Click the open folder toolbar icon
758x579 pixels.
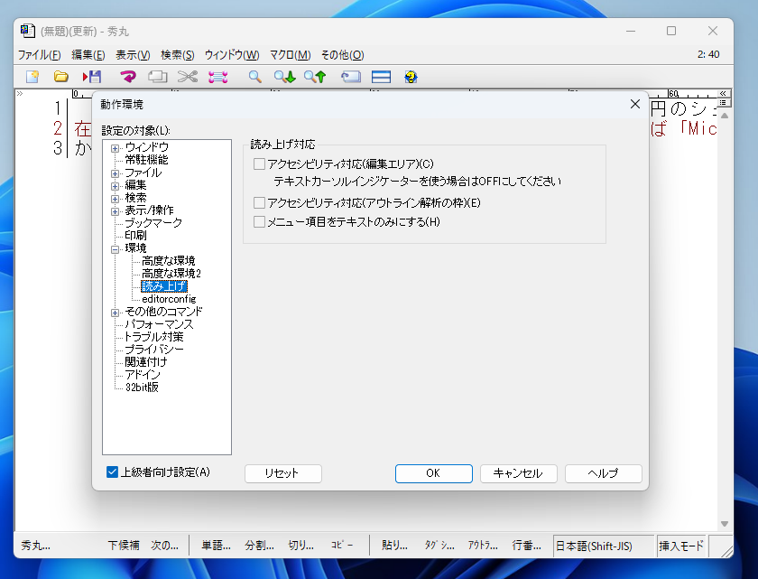[61, 77]
